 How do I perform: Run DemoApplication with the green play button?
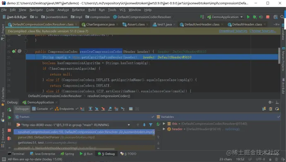point(248,17)
